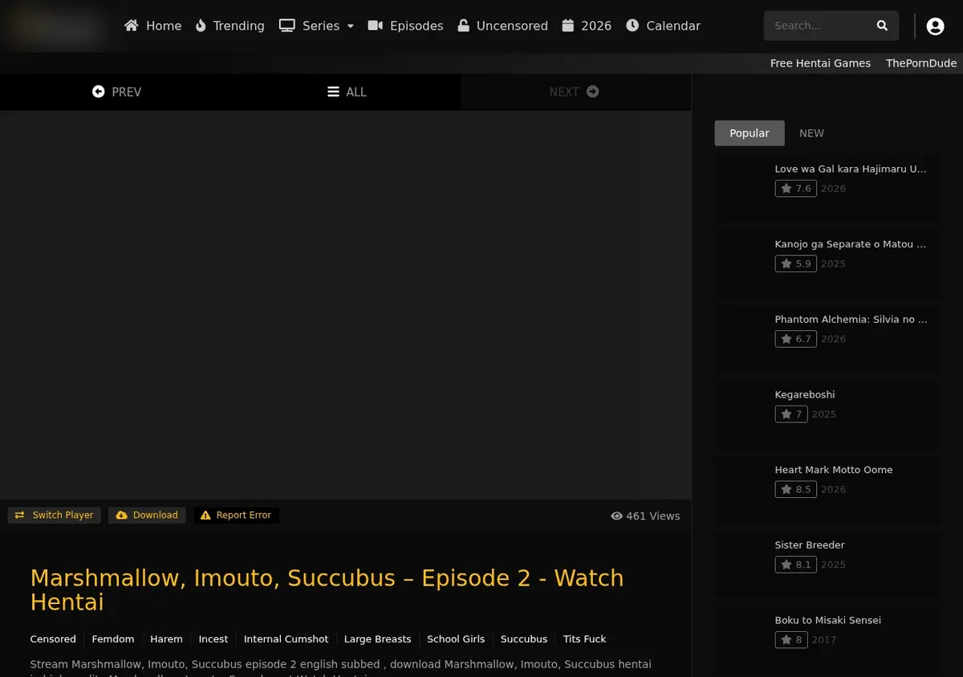Click the star rating badge showing 7.6
The width and height of the screenshot is (963, 677).
click(795, 189)
